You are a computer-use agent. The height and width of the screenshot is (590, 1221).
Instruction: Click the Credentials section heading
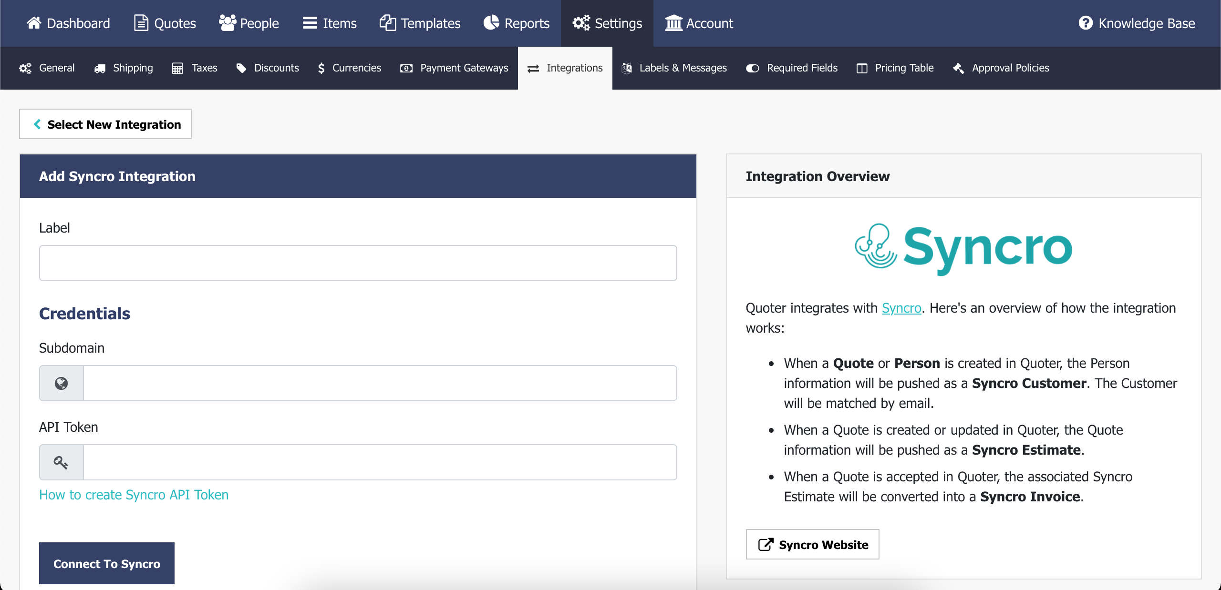(85, 314)
